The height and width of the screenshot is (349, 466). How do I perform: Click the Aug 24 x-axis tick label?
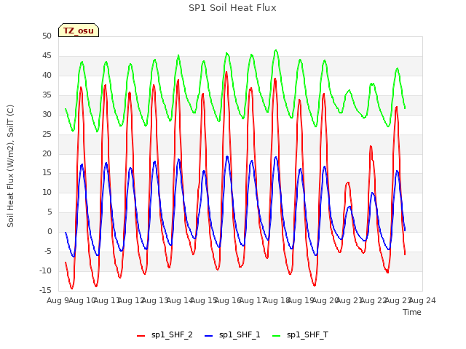[x=422, y=300]
